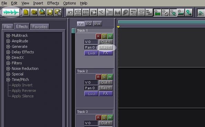This screenshot has height=127, width=205.
Task: Open a session with folder icon
Action: pos(34,12)
